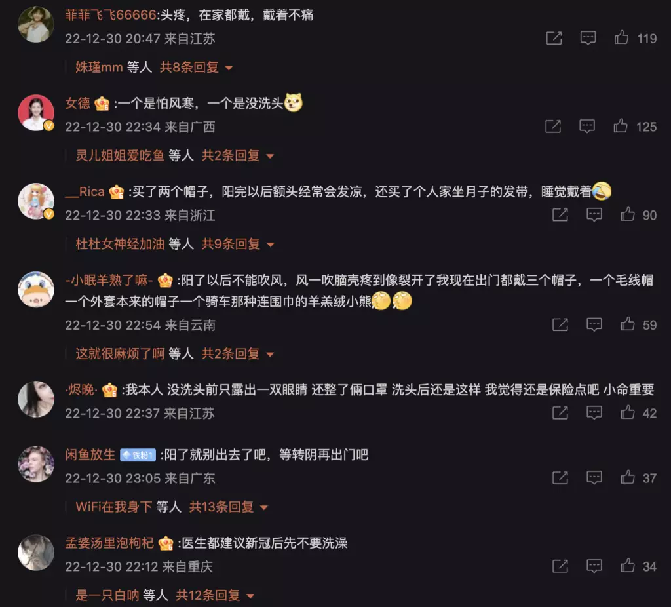This screenshot has width=671, height=607.
Task: Open replier WiFi在我身下's profile
Action: coord(114,507)
